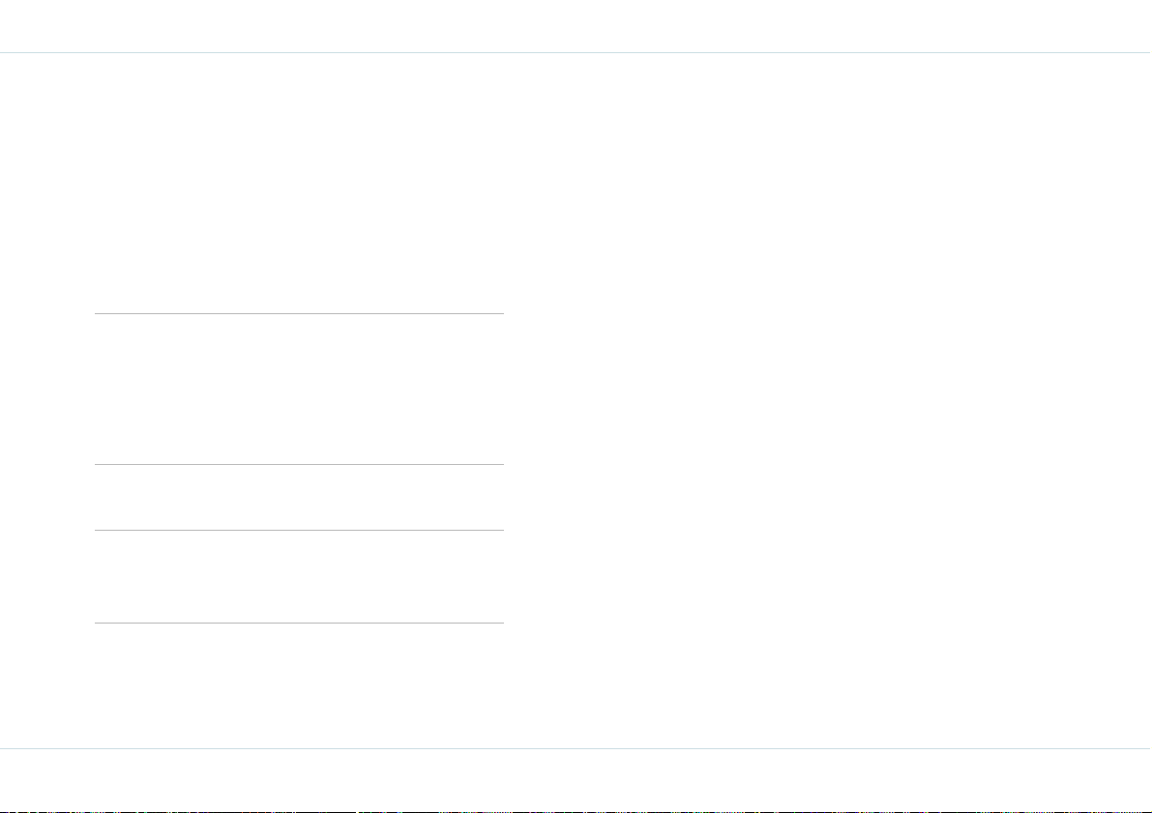Click the right end of first gray divider
The height and width of the screenshot is (813, 1152).
[502, 313]
